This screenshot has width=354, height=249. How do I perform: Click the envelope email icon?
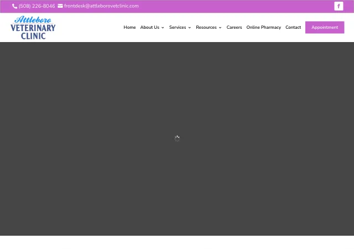click(x=60, y=6)
